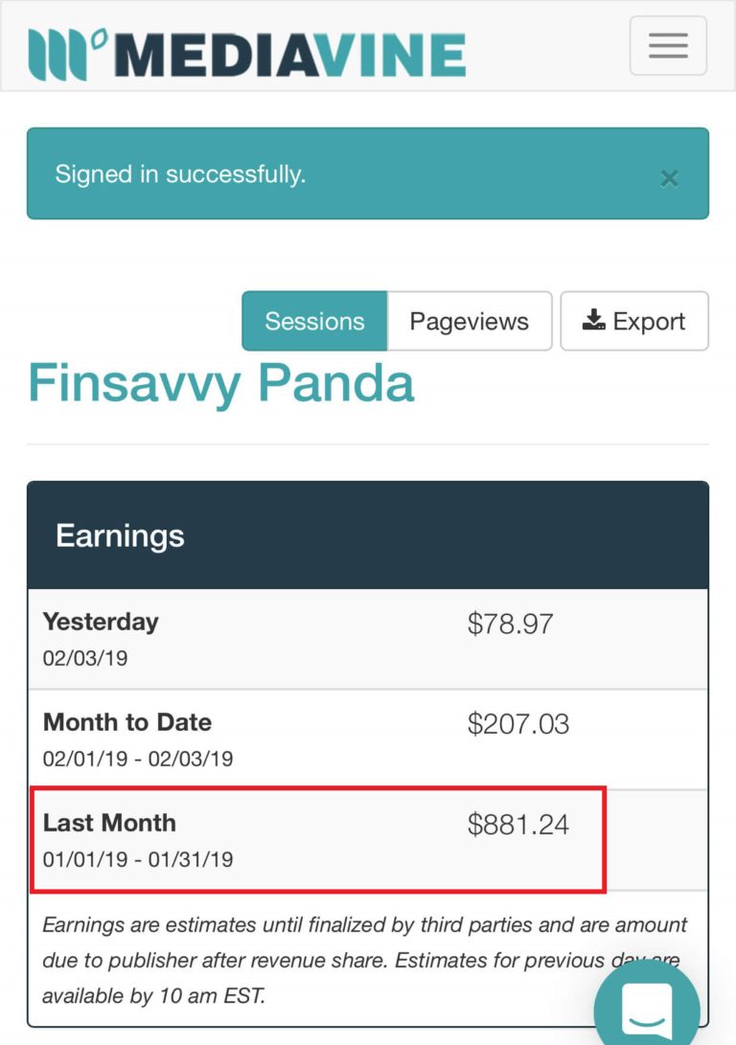Click the 01/01/19 - 01/31/19 date range

[138, 859]
